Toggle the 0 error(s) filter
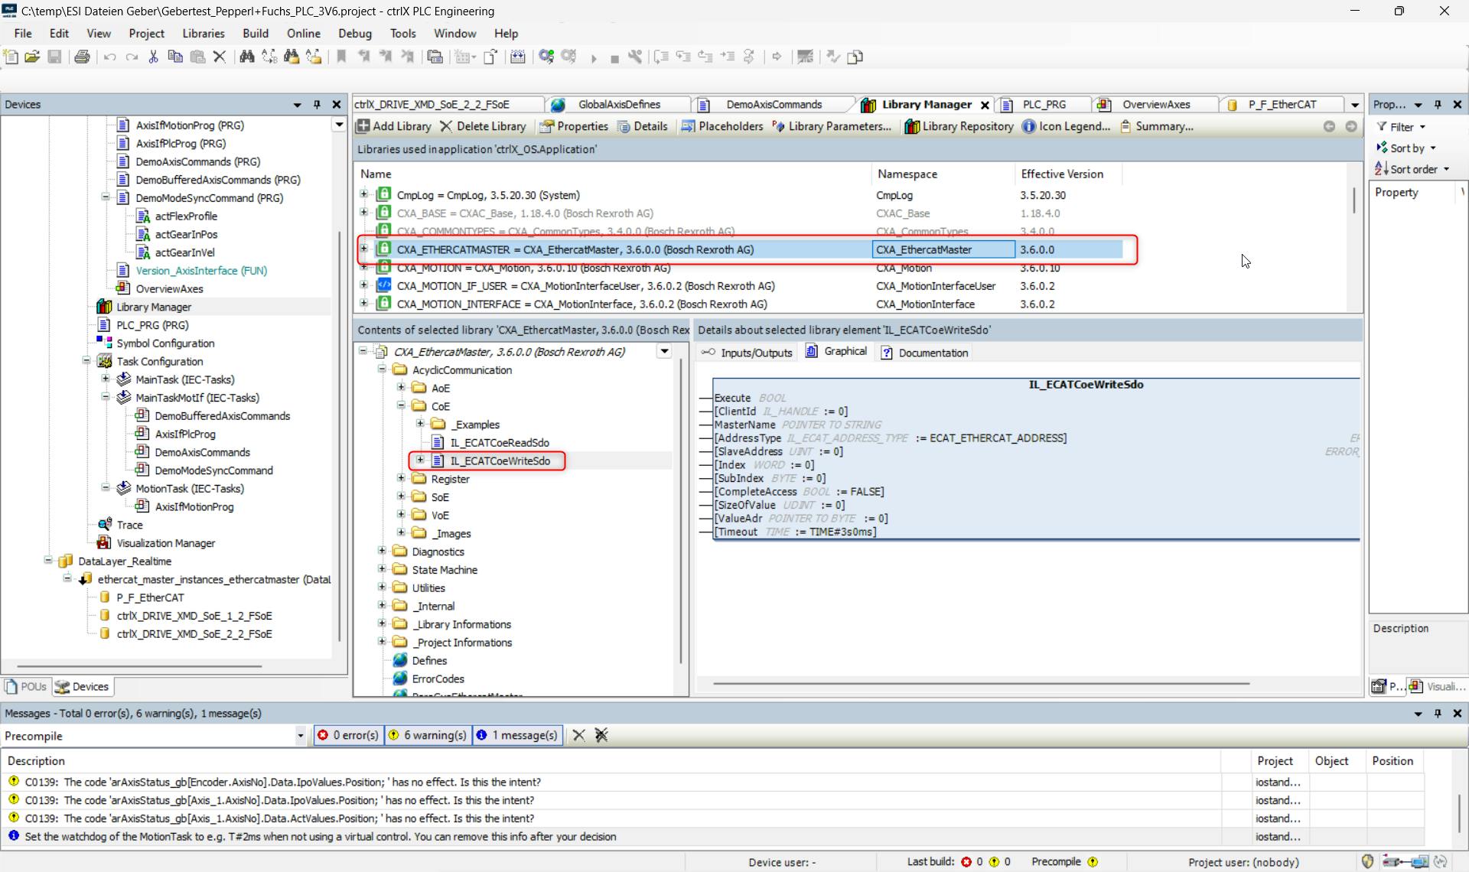 tap(349, 735)
